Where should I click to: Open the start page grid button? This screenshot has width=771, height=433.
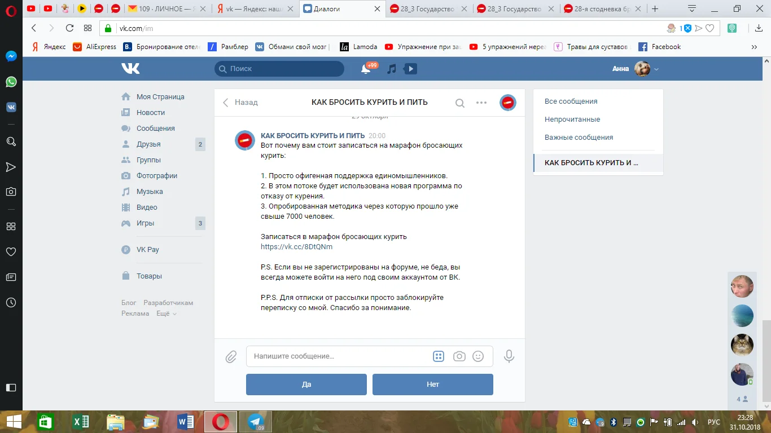point(87,28)
